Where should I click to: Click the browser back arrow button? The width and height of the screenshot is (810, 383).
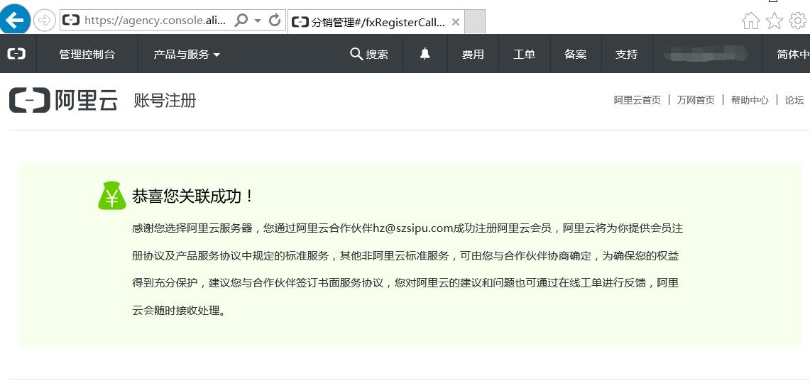click(15, 21)
